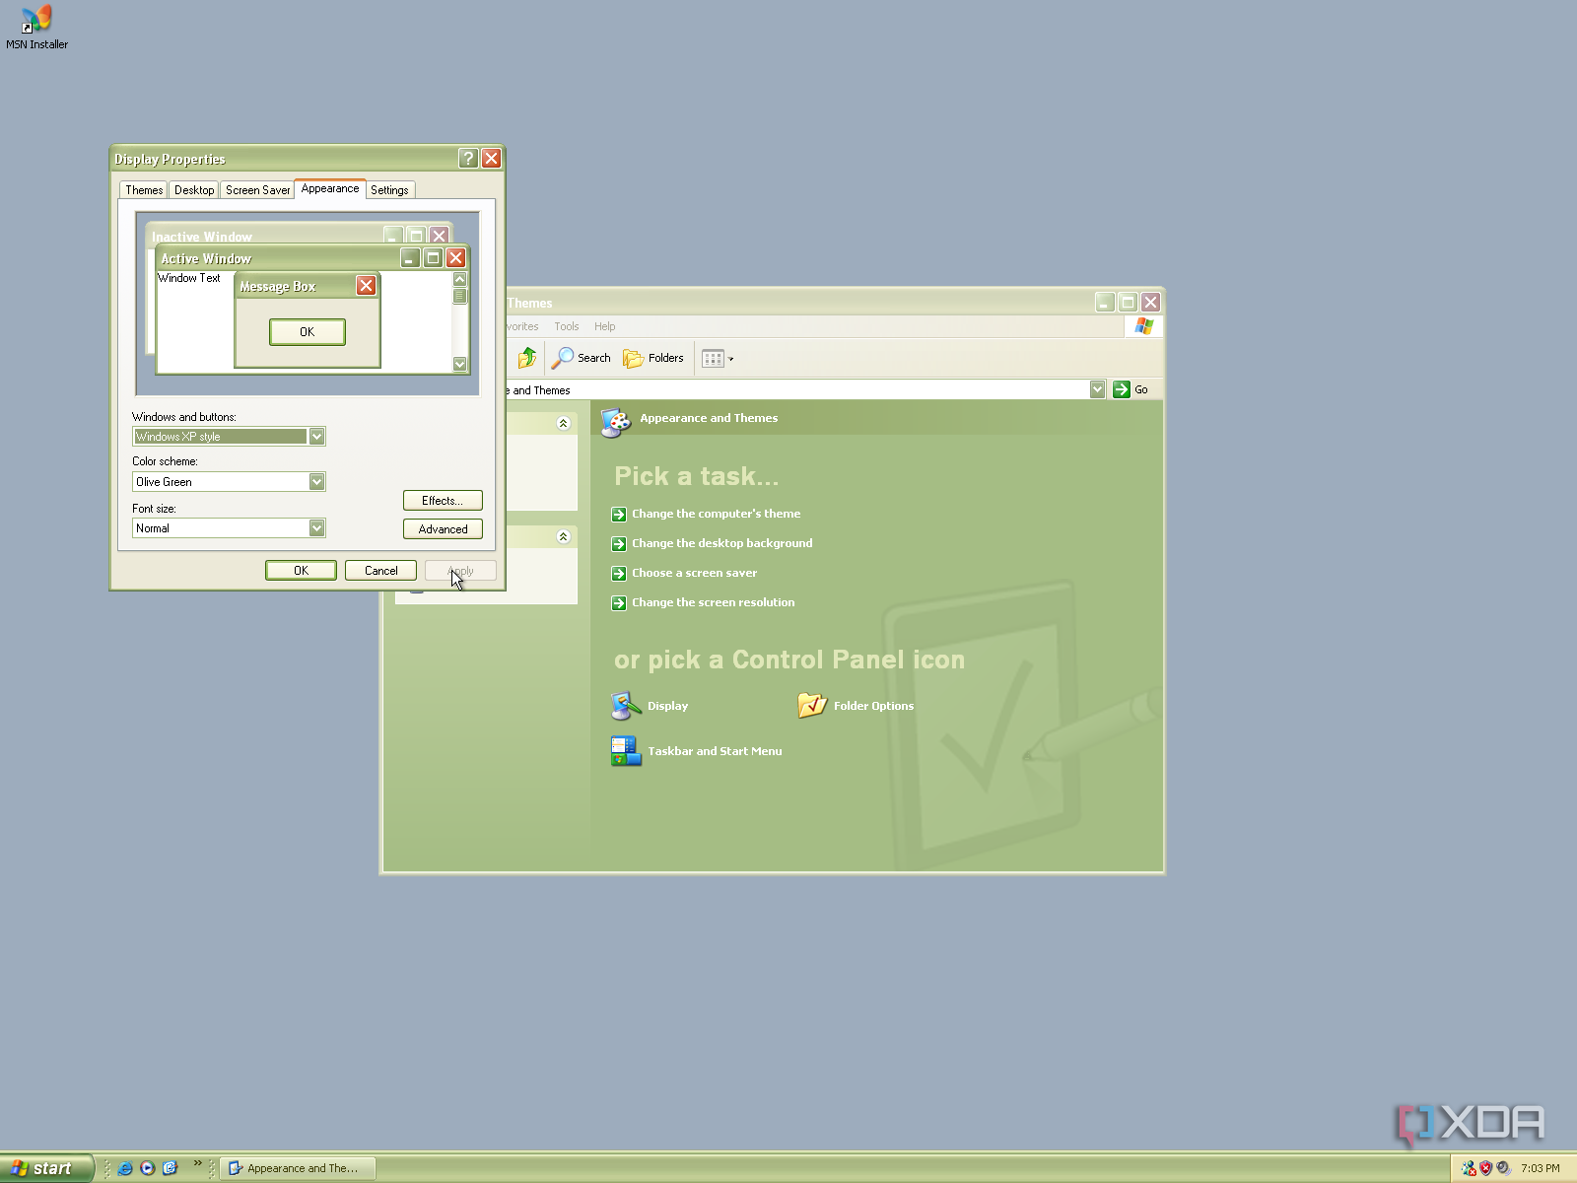Expand the Font size dropdown
This screenshot has width=1577, height=1183.
316,527
